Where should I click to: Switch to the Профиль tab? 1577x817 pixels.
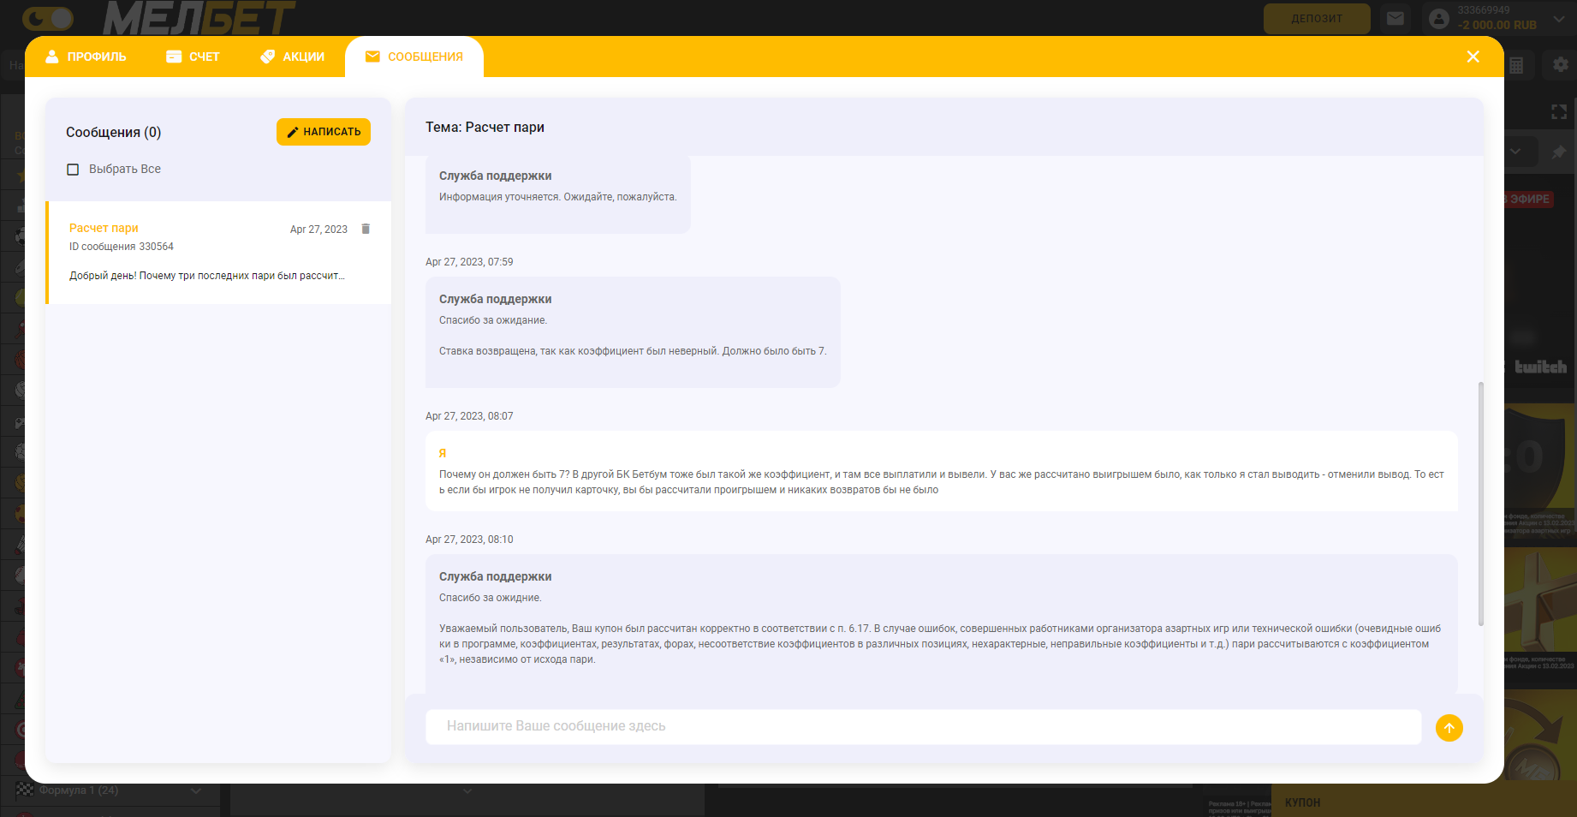pos(86,57)
